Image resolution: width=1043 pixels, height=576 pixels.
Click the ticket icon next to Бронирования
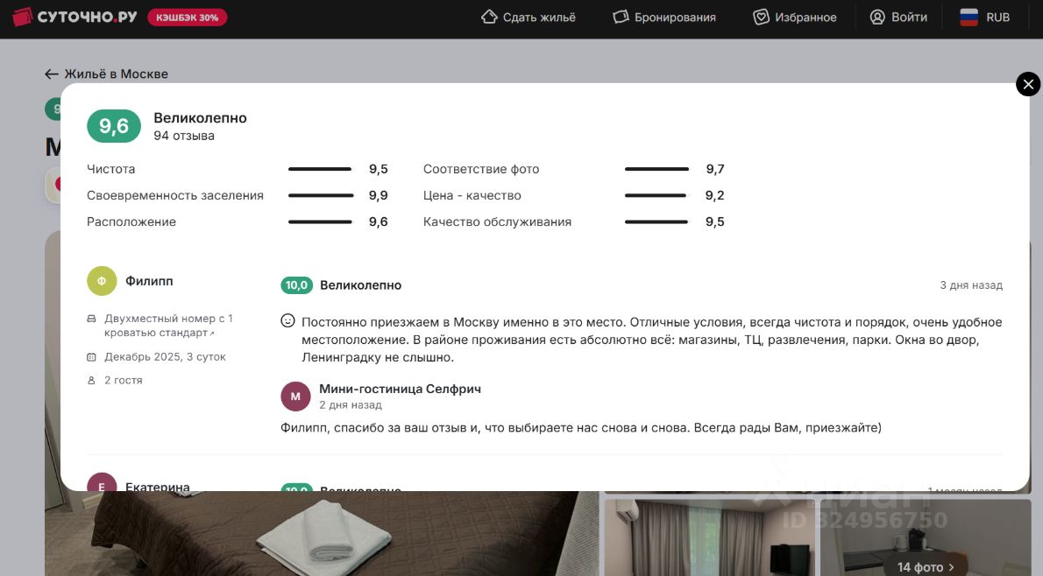[x=621, y=18]
